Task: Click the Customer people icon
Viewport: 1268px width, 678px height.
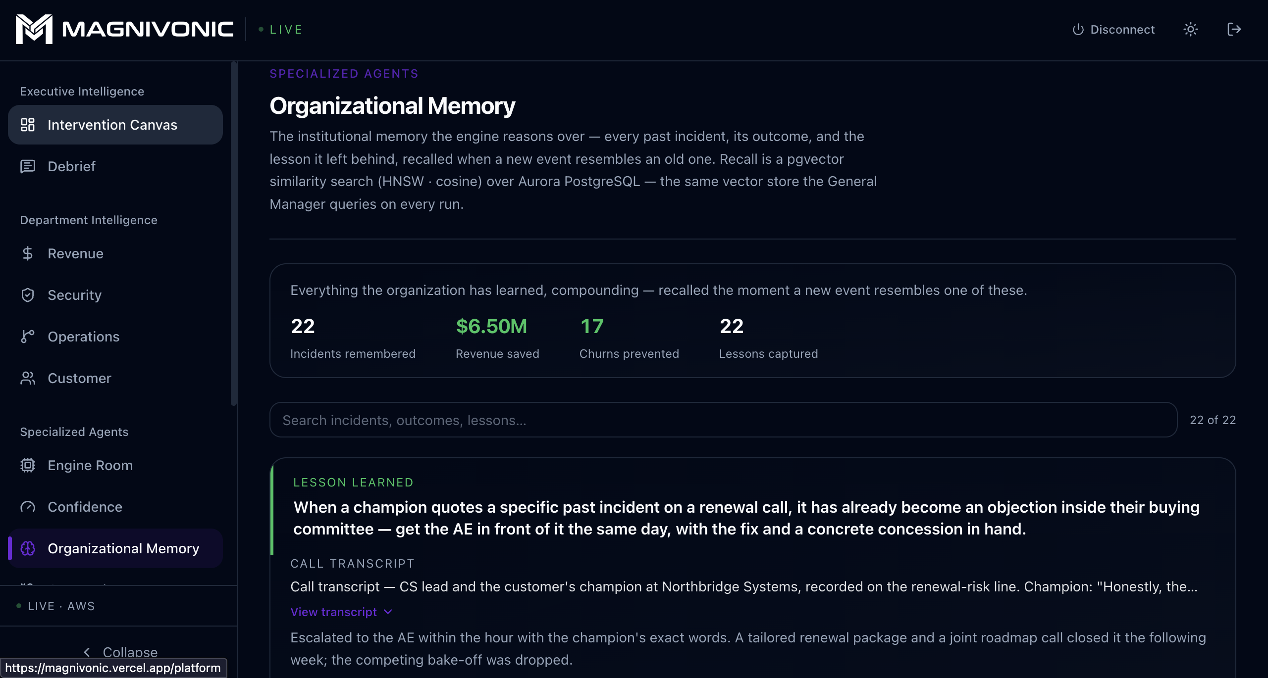Action: [x=28, y=378]
